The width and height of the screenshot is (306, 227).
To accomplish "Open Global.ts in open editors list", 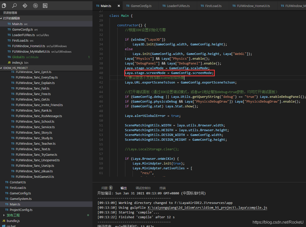I will point(46,57).
